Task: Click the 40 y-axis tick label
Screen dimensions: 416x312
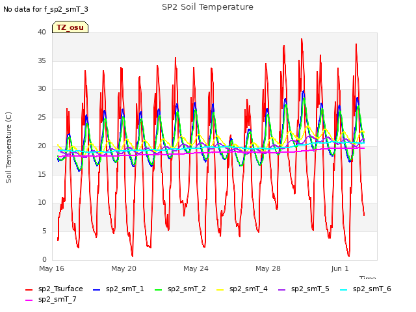Action: tap(42, 32)
